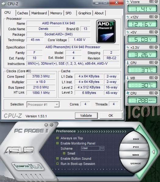Toggle Always on Top checkbox
The image size is (160, 182).
[57, 138]
